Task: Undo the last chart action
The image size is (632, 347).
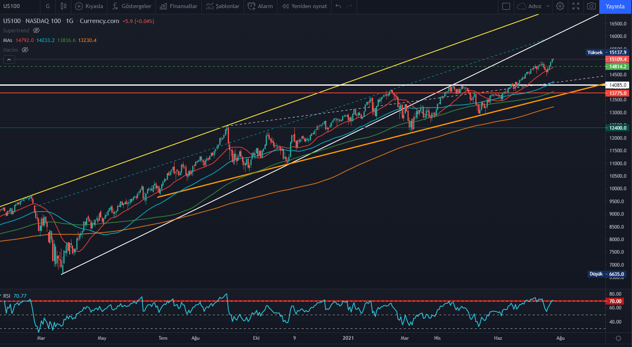Action: pos(338,6)
